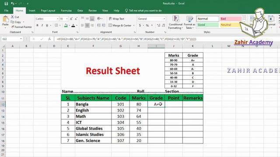
Task: Click the formula bar IF formula
Action: click(x=126, y=39)
